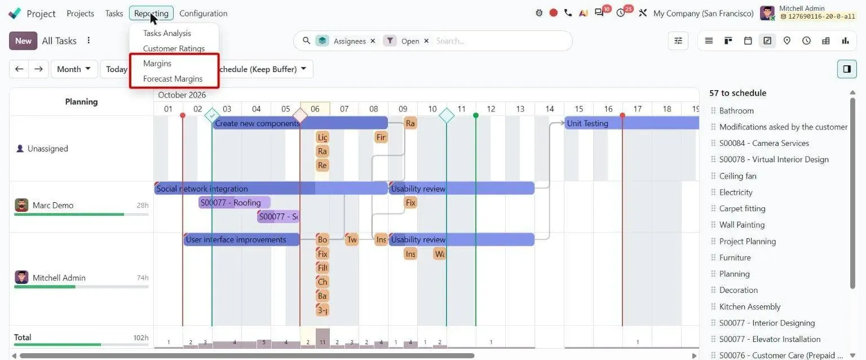The image size is (866, 360).
Task: Open search options filter toggle
Action: tap(678, 41)
